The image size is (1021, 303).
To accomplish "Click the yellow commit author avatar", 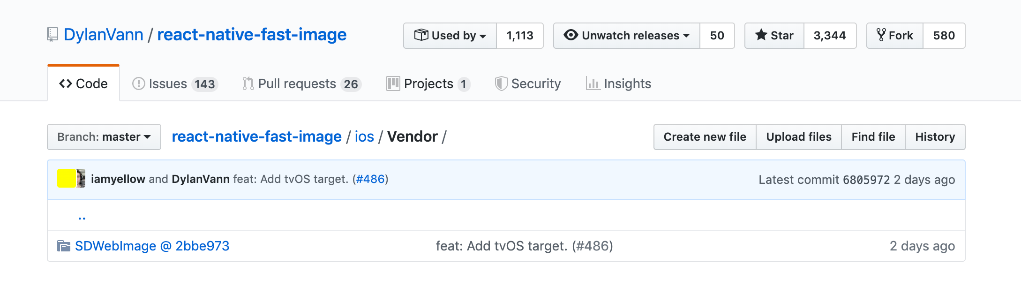I will click(x=66, y=179).
